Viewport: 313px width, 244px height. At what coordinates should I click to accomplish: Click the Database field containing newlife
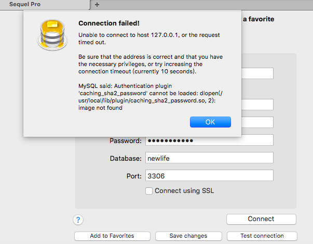pos(209,158)
